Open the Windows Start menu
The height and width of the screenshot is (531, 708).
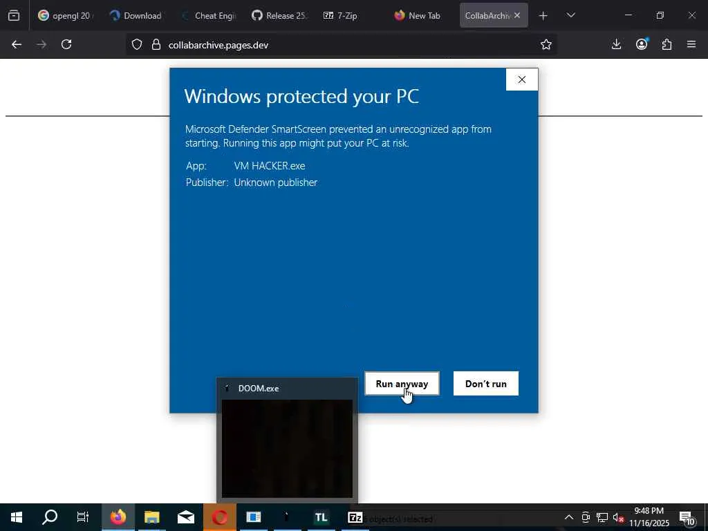click(17, 517)
